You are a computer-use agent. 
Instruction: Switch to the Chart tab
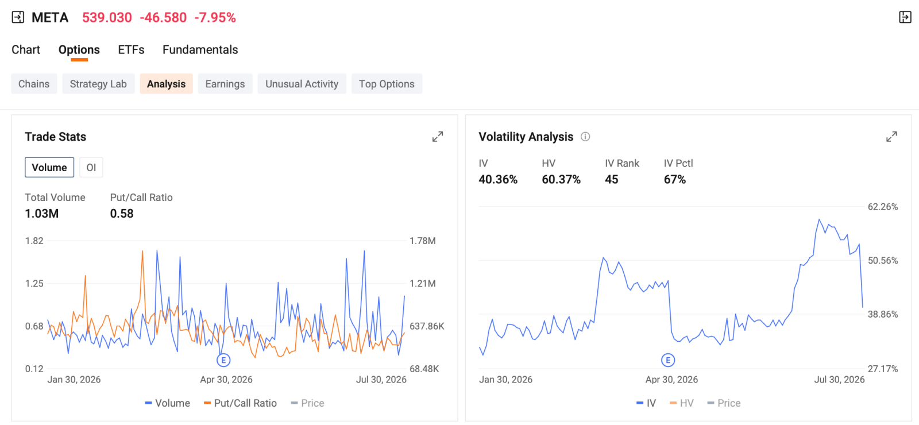point(26,50)
